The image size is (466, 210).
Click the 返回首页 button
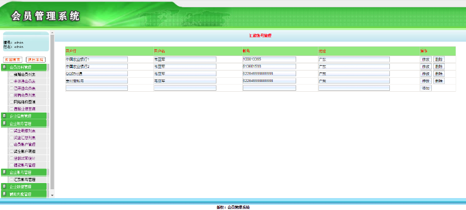pyautogui.click(x=12, y=60)
